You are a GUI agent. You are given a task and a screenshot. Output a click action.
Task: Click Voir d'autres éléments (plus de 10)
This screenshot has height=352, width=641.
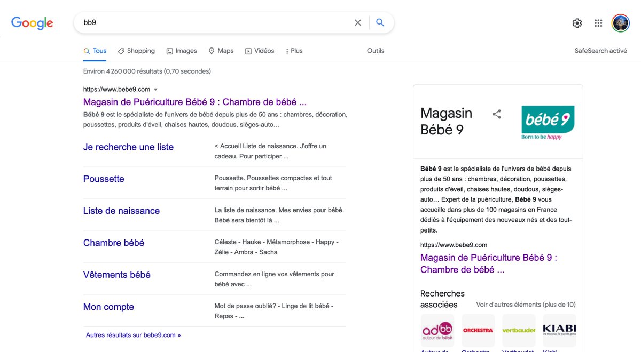click(x=526, y=305)
